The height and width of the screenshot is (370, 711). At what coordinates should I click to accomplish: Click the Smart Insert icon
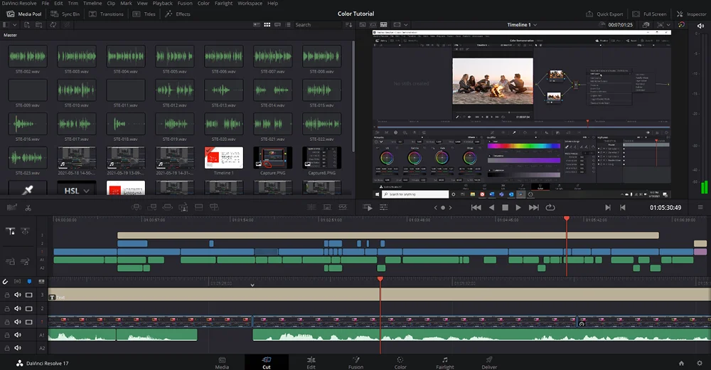coord(136,207)
